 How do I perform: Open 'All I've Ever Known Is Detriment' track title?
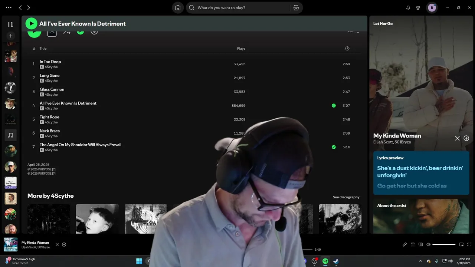coord(68,103)
